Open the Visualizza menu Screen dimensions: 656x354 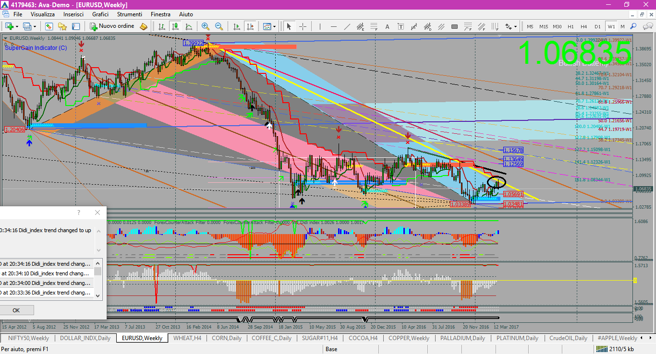[43, 14]
